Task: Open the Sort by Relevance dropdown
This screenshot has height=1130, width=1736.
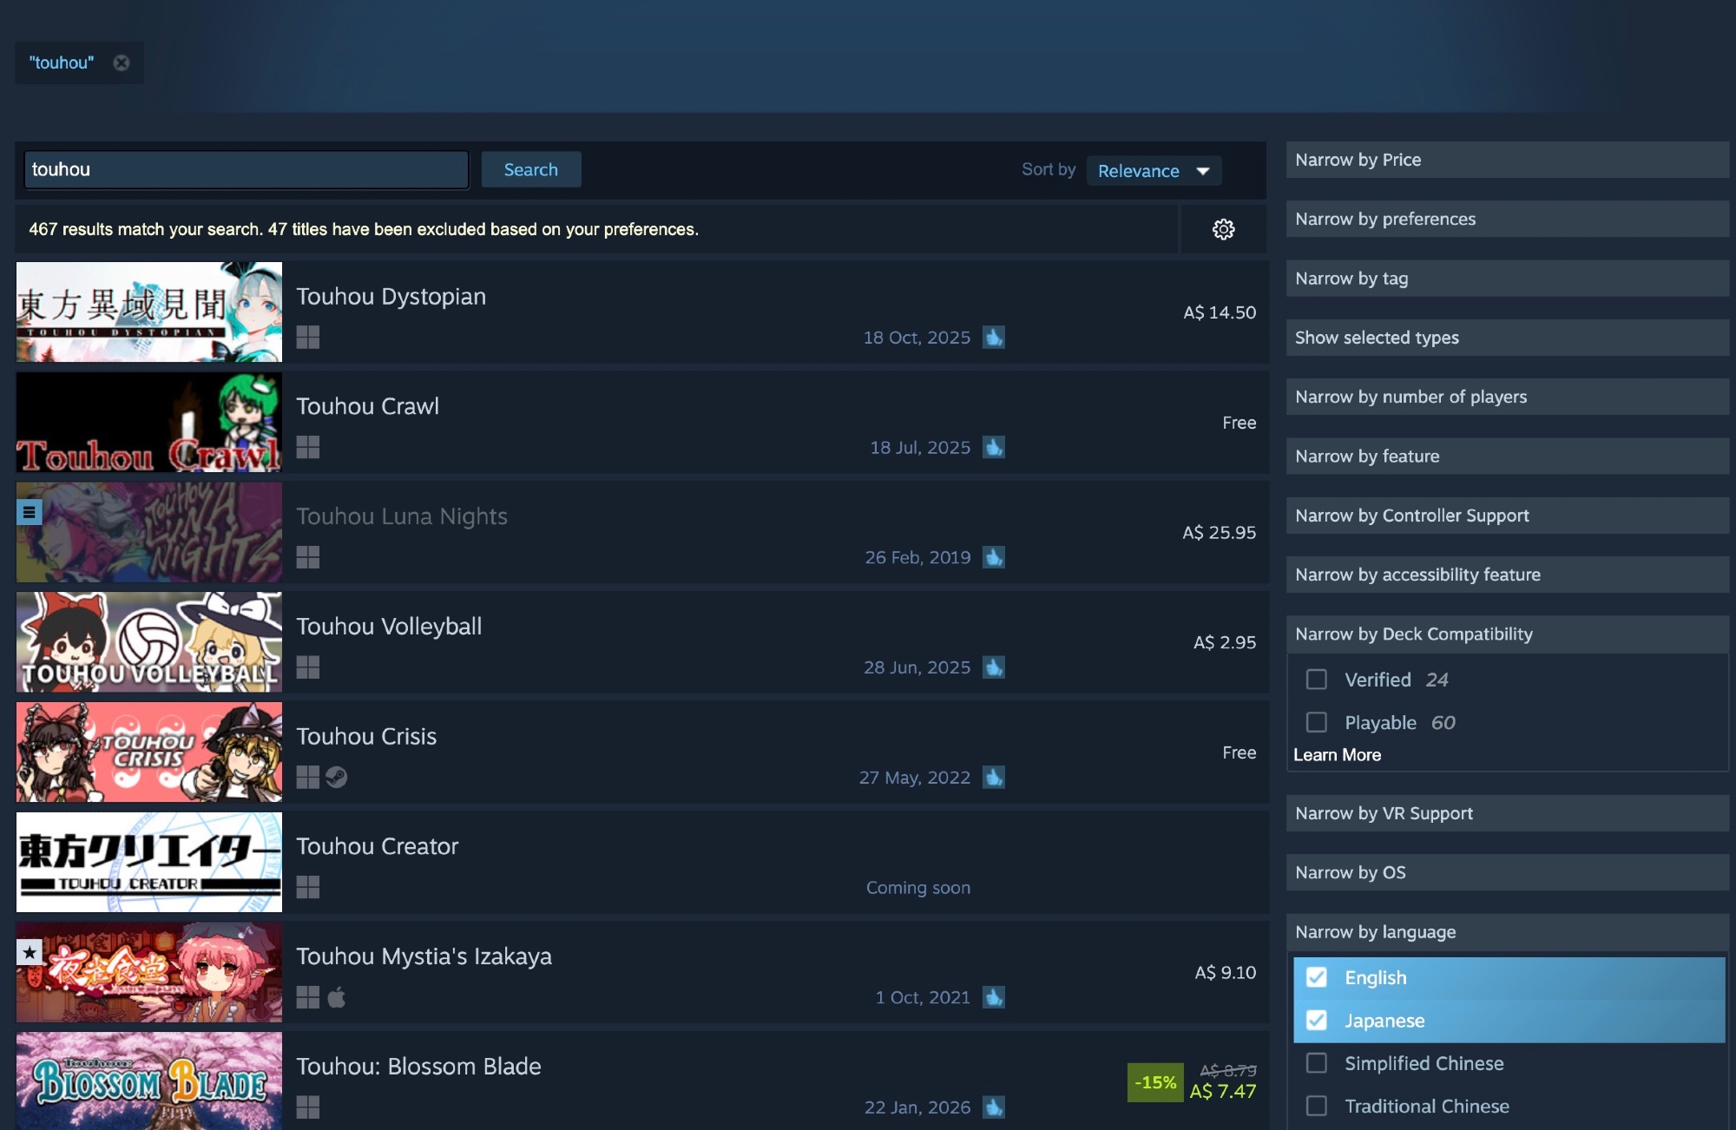Action: 1154,171
